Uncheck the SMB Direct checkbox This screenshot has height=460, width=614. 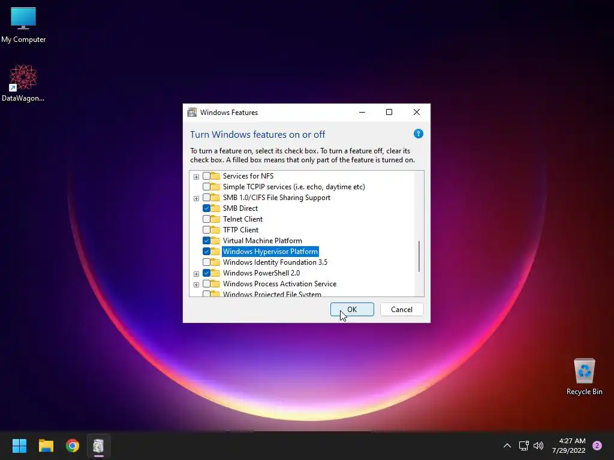[x=206, y=208]
